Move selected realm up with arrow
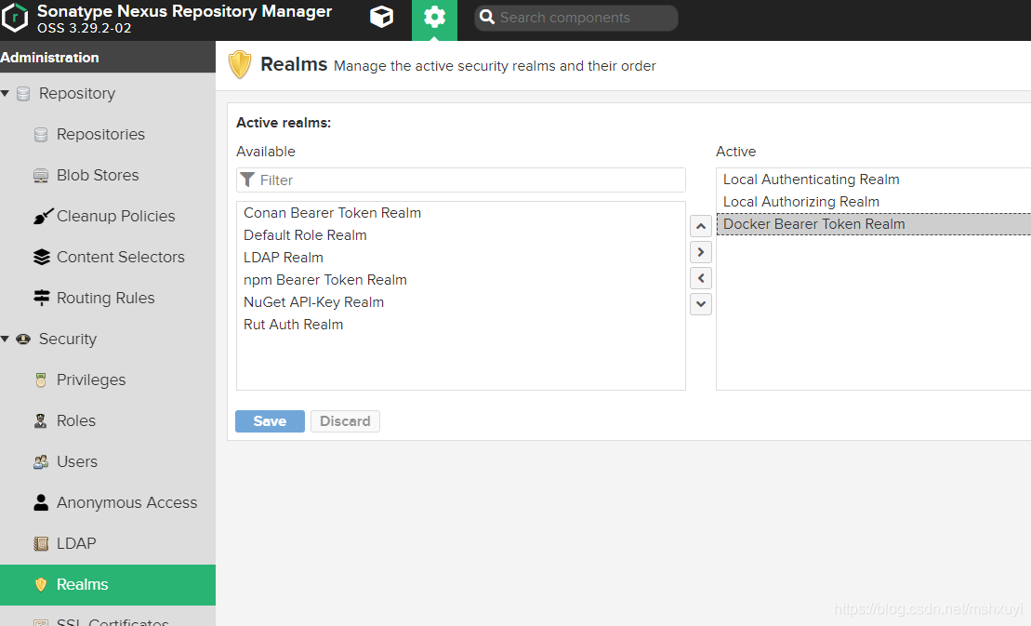Screen dimensions: 1031x626 (701, 226)
